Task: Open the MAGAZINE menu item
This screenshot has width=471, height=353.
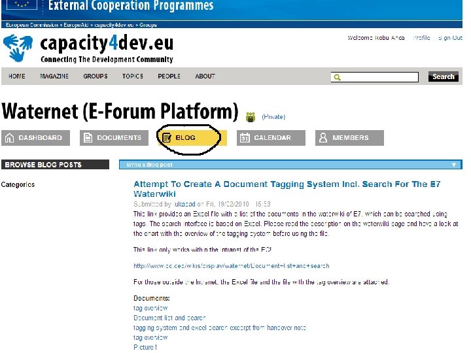Action: (54, 76)
